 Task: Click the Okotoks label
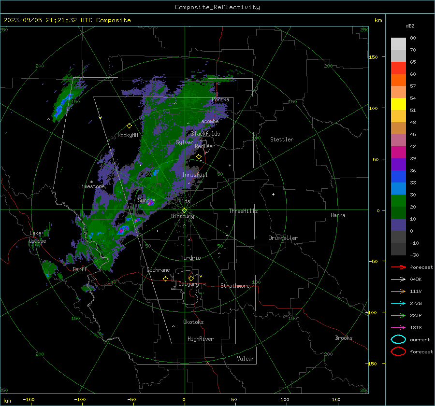point(193,322)
